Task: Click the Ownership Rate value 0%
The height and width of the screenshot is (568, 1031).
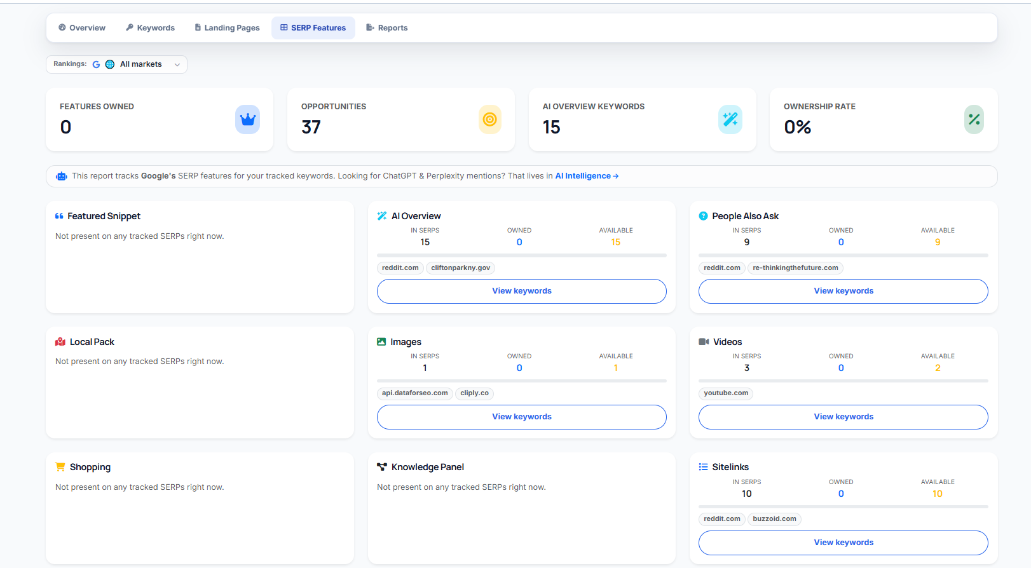Action: (797, 127)
